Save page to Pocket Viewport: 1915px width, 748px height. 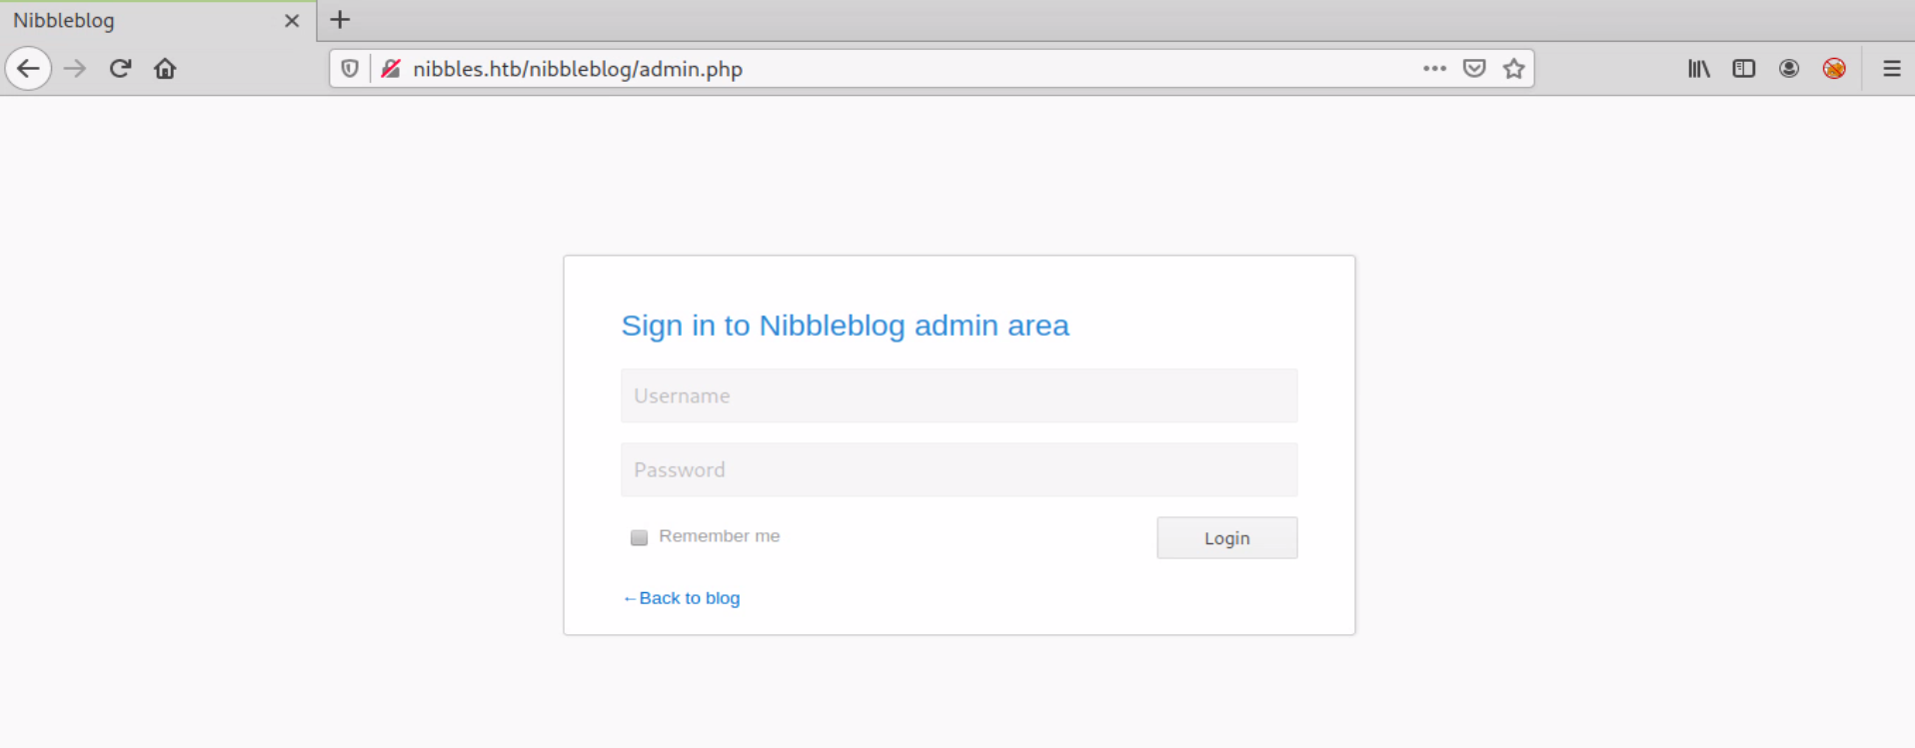[x=1474, y=69]
